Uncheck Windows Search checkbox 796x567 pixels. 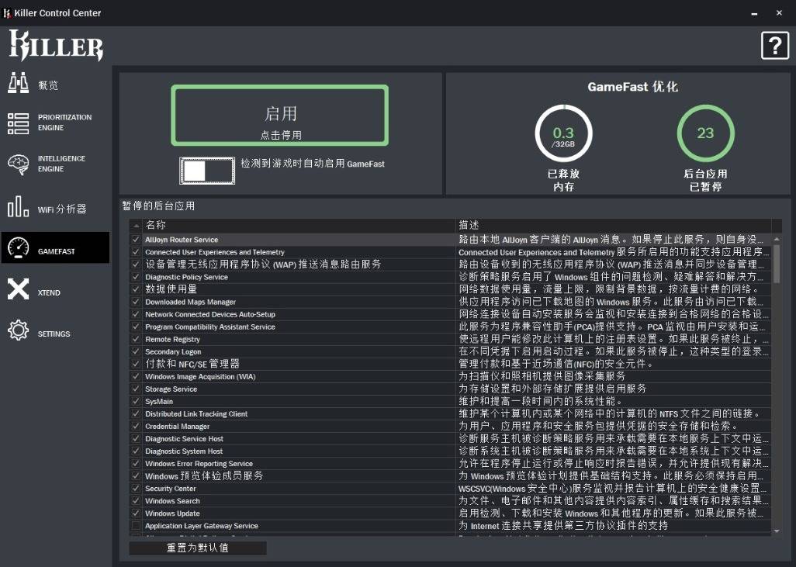[x=136, y=500]
